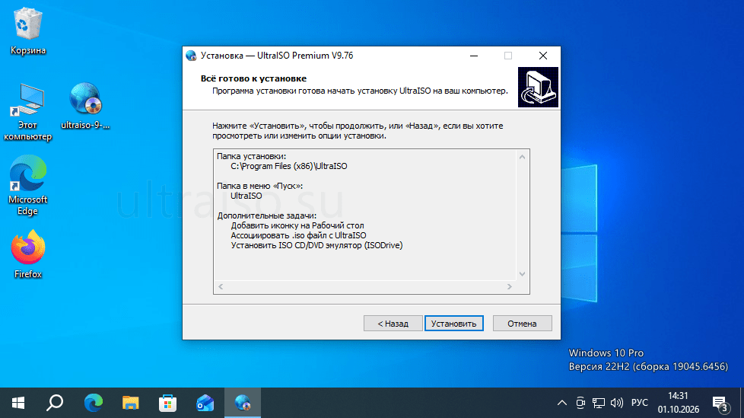Open taskbar search magnifier
This screenshot has height=418, width=744.
55,403
